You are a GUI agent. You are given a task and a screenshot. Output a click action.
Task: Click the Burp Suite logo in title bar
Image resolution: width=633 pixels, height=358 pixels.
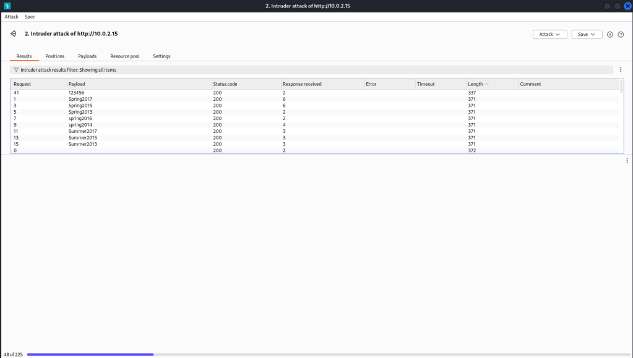tap(7, 6)
